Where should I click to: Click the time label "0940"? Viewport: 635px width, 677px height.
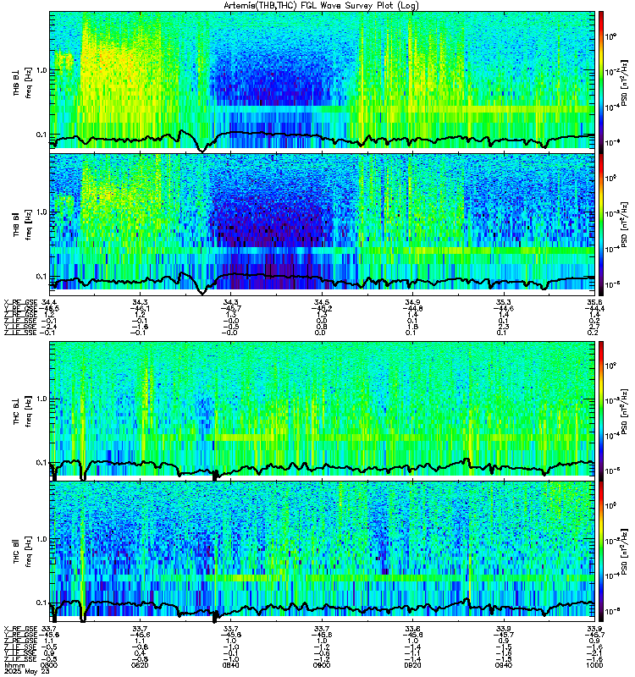[x=504, y=665]
